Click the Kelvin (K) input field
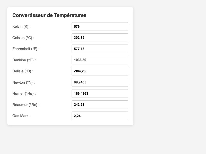 click(100, 26)
